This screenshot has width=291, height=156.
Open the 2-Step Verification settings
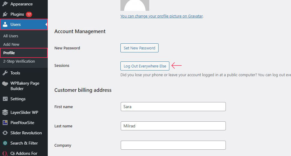19,61
